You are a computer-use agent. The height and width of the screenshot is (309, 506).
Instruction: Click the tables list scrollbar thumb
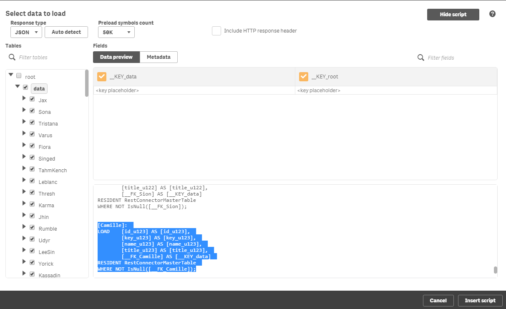tap(87, 83)
